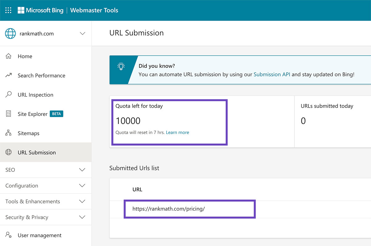The image size is (371, 246).
Task: Follow the Submission API link
Action: click(x=272, y=74)
